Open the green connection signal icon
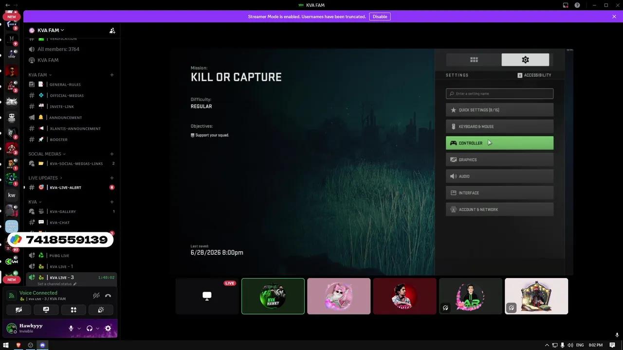Image resolution: width=623 pixels, height=350 pixels. tap(12, 296)
